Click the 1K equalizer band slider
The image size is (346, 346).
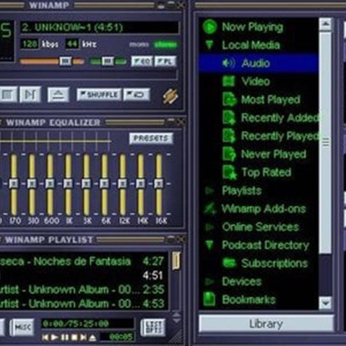(x=68, y=185)
